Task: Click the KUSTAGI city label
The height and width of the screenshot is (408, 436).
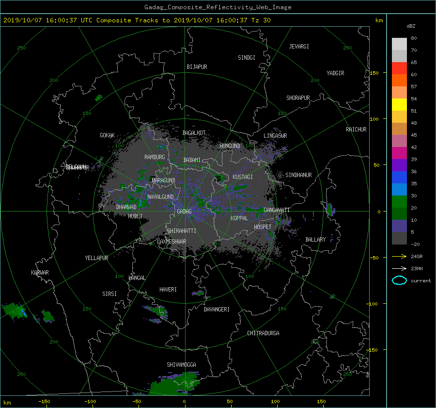Action: click(x=243, y=177)
